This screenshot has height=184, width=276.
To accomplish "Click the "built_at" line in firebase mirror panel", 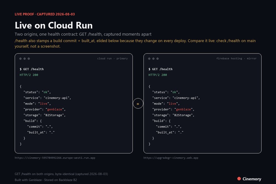I will coord(170,132).
